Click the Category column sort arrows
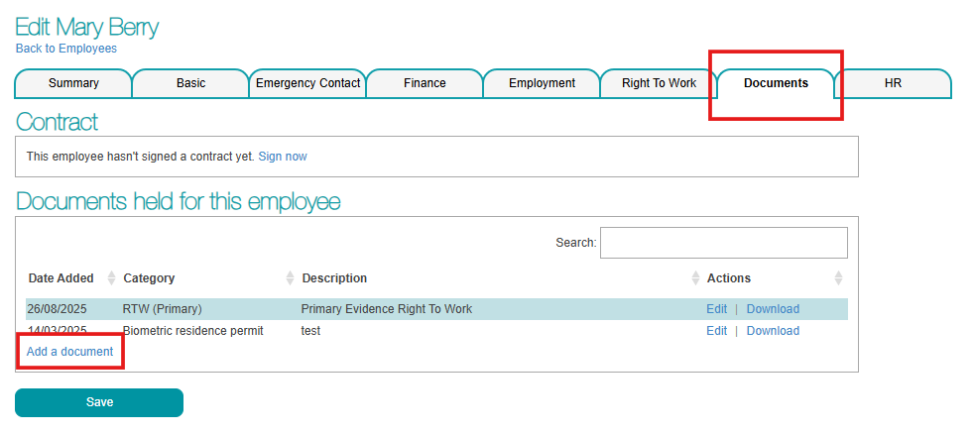 point(290,278)
